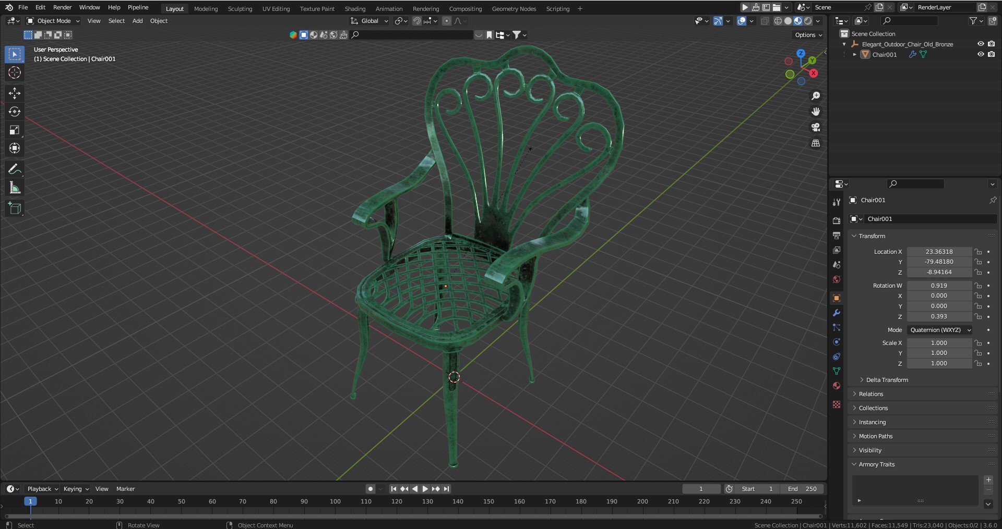Activate the Transform tool

pos(15,148)
